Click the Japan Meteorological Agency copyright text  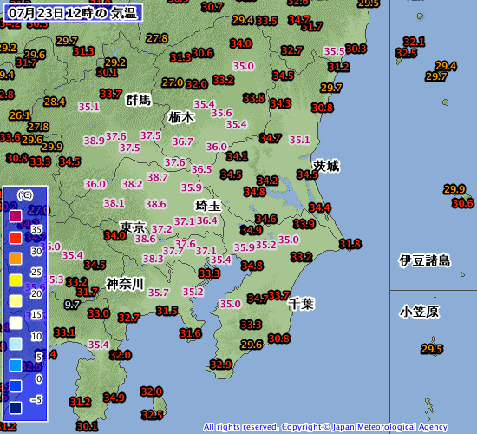pos(325,427)
